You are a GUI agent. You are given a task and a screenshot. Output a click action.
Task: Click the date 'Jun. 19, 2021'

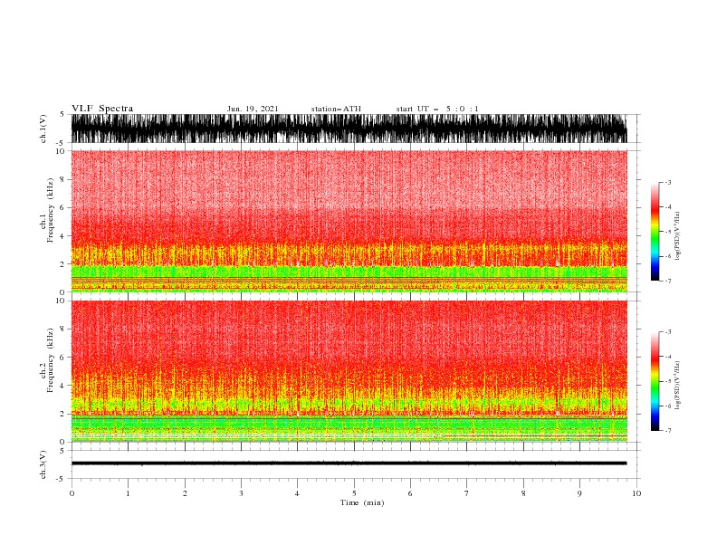point(253,109)
